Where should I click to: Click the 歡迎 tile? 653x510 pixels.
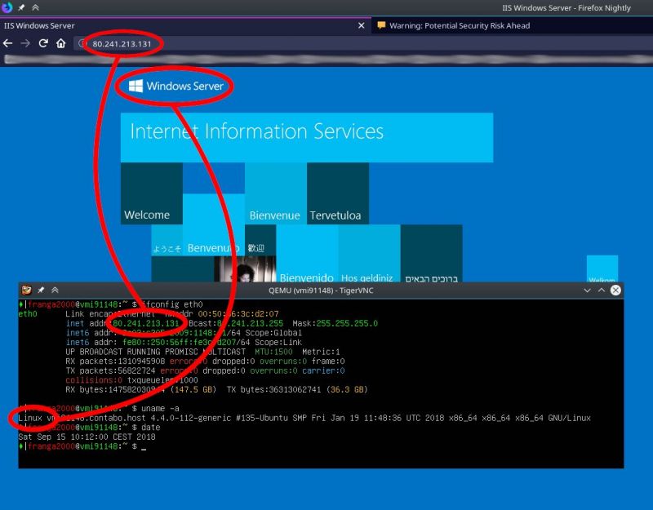pyautogui.click(x=260, y=240)
